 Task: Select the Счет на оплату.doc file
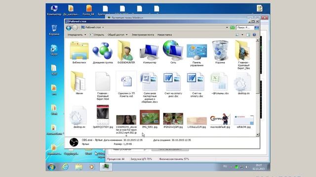coord(197,85)
